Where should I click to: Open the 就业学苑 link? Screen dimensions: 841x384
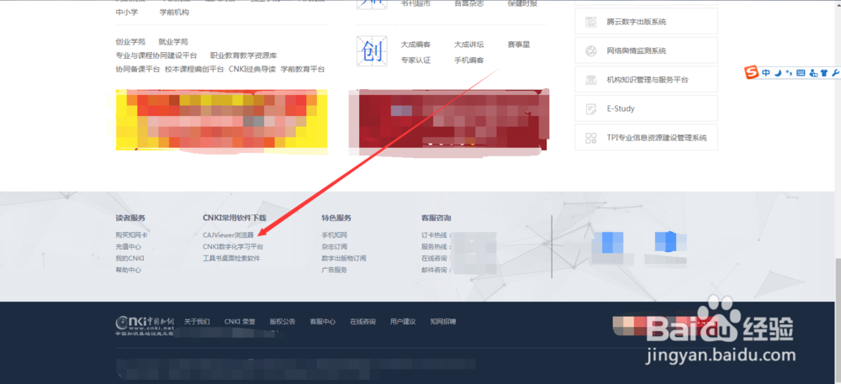coord(173,42)
